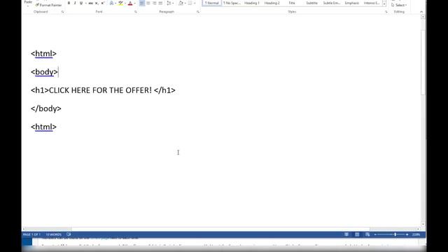448x252 pixels.
Task: Switch to Read Mode view
Action: 346,234
